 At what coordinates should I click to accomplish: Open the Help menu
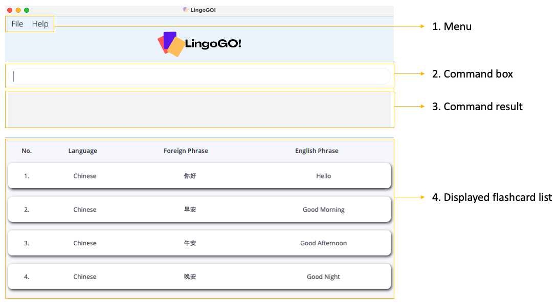40,24
